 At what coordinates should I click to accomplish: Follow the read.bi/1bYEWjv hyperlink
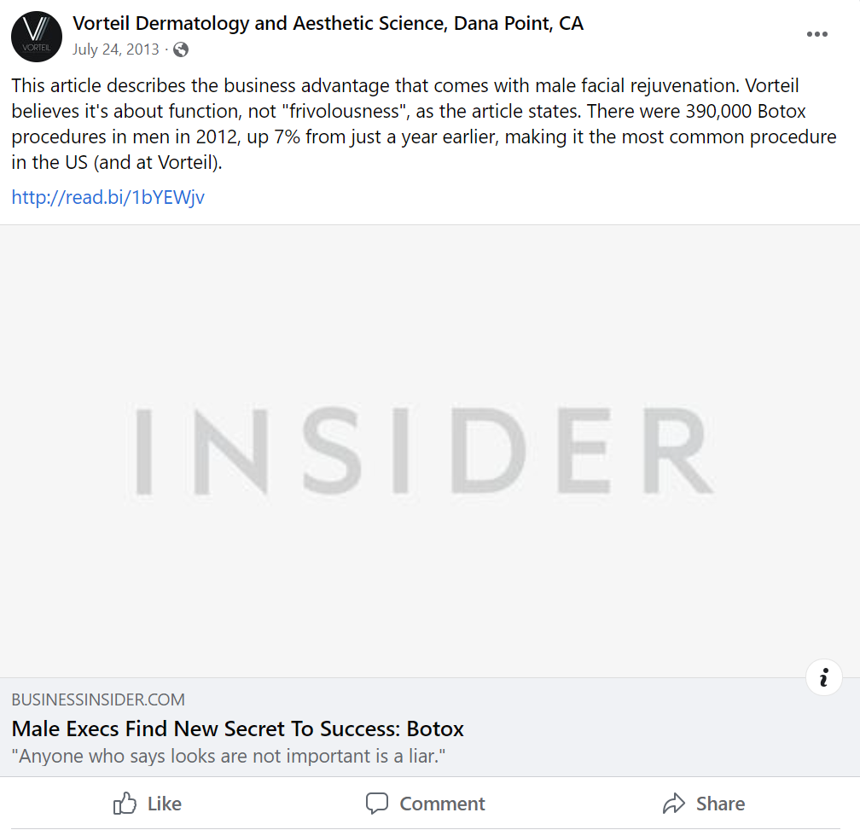pos(107,197)
